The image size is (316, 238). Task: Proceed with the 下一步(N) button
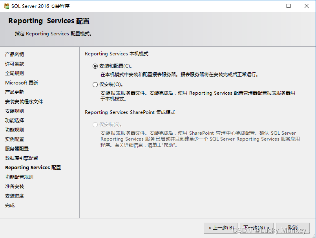[x=257, y=228]
